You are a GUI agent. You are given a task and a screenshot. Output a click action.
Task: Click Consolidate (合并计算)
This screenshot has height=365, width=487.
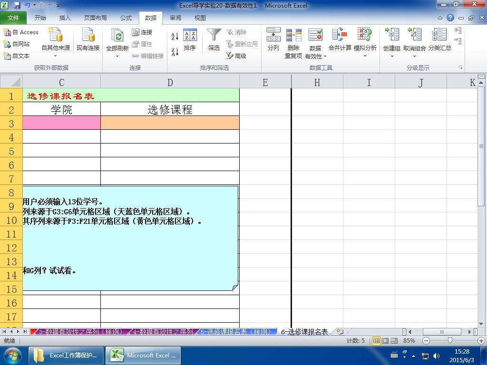pyautogui.click(x=340, y=39)
